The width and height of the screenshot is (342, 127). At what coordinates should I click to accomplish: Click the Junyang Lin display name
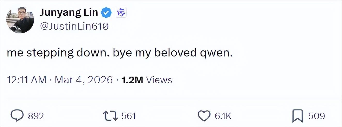tap(69, 13)
